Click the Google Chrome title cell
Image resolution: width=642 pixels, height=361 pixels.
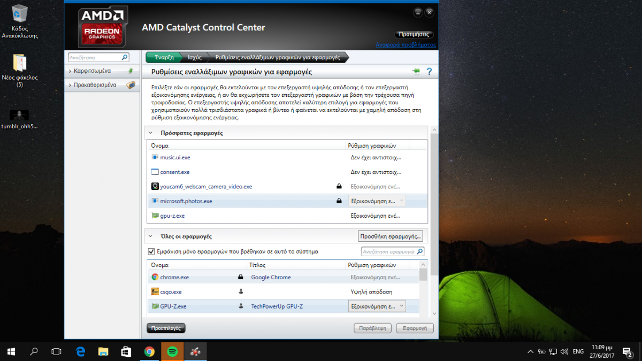271,277
